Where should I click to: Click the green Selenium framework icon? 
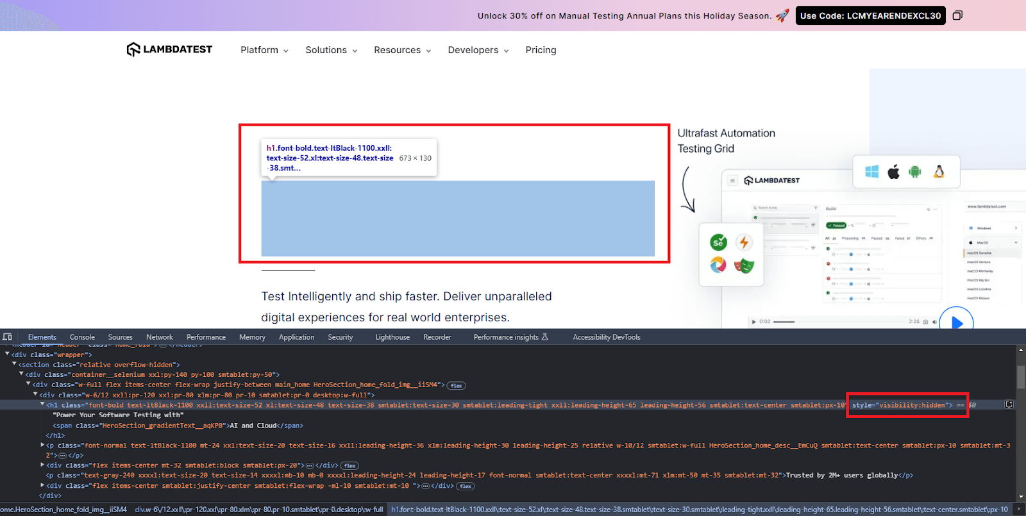point(719,242)
